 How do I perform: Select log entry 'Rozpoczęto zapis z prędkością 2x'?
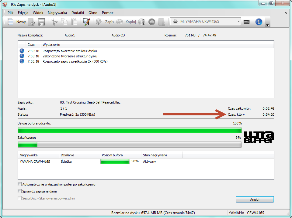tap(75, 61)
